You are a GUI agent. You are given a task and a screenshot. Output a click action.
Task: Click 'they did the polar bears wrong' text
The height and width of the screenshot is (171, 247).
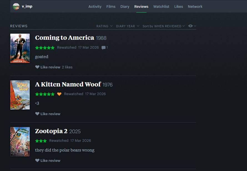point(65,150)
